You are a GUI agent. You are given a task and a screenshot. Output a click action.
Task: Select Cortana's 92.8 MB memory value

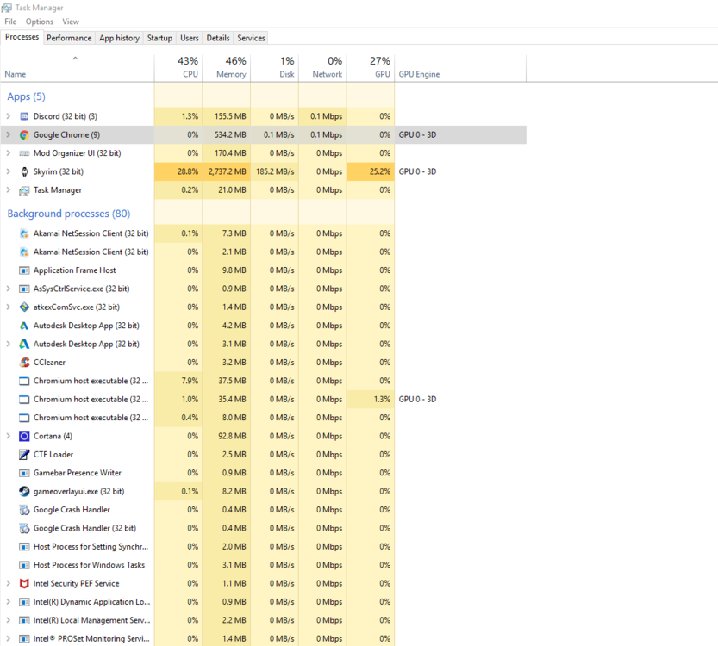point(227,436)
